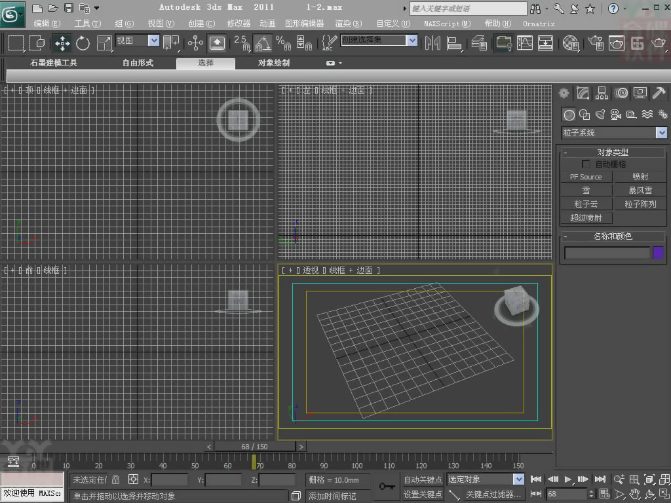This screenshot has height=503, width=671.
Task: Open the Layer Manager icon
Action: tap(479, 43)
